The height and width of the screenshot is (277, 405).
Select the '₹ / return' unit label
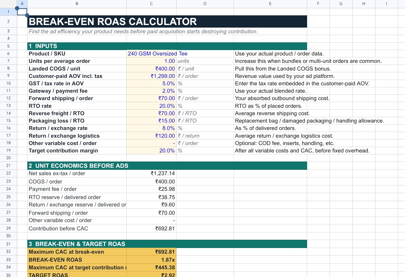tap(188, 136)
